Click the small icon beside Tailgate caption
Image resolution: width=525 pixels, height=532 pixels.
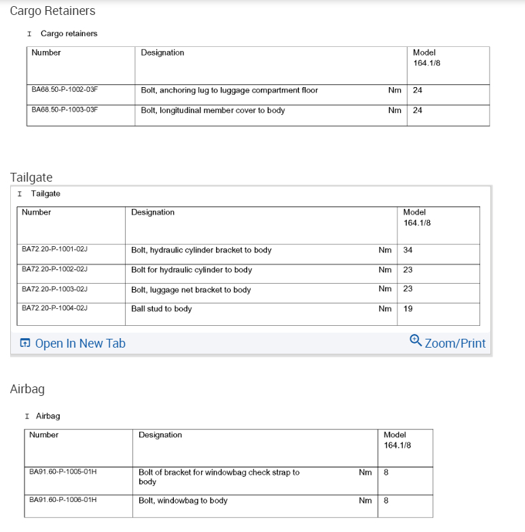pyautogui.click(x=20, y=194)
